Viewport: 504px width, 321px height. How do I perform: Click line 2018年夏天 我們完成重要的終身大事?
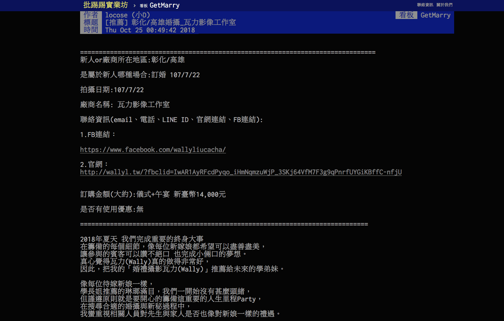(x=142, y=239)
